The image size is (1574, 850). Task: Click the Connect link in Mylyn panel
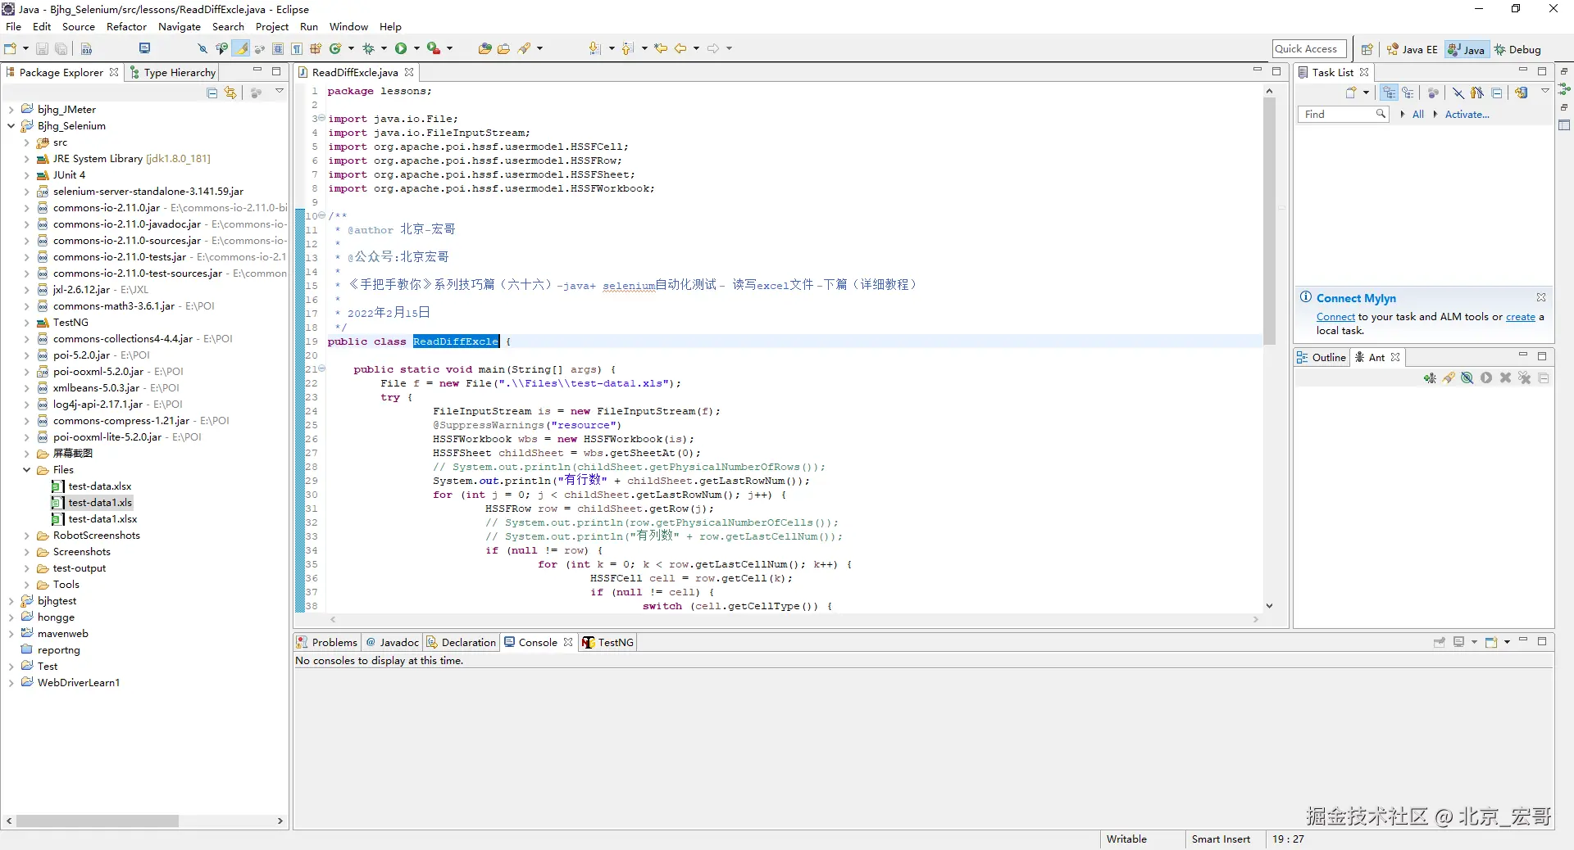[x=1335, y=317]
